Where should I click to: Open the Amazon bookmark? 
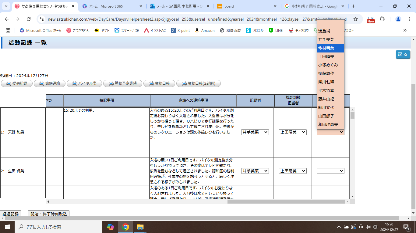[x=204, y=30]
